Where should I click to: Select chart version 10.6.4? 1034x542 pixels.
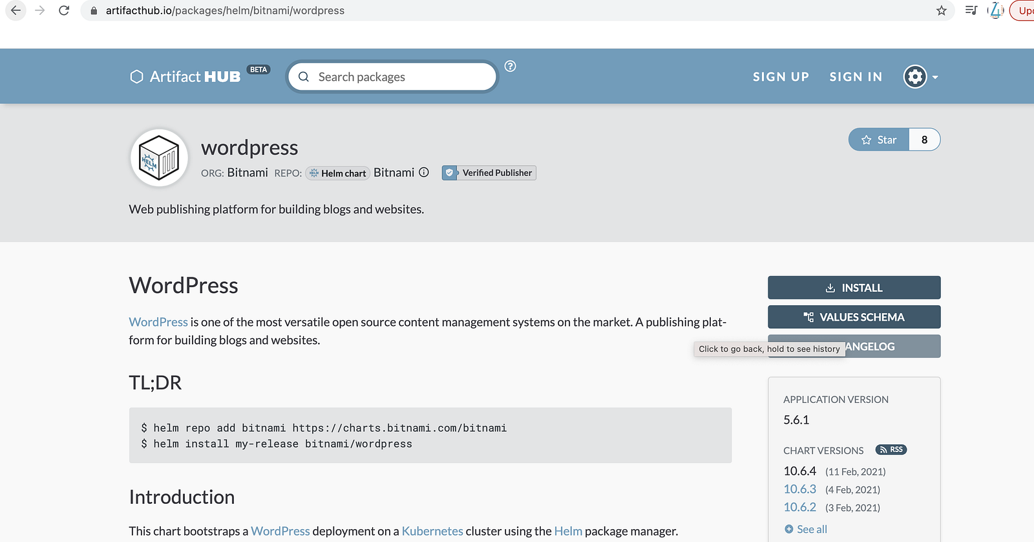(x=800, y=471)
